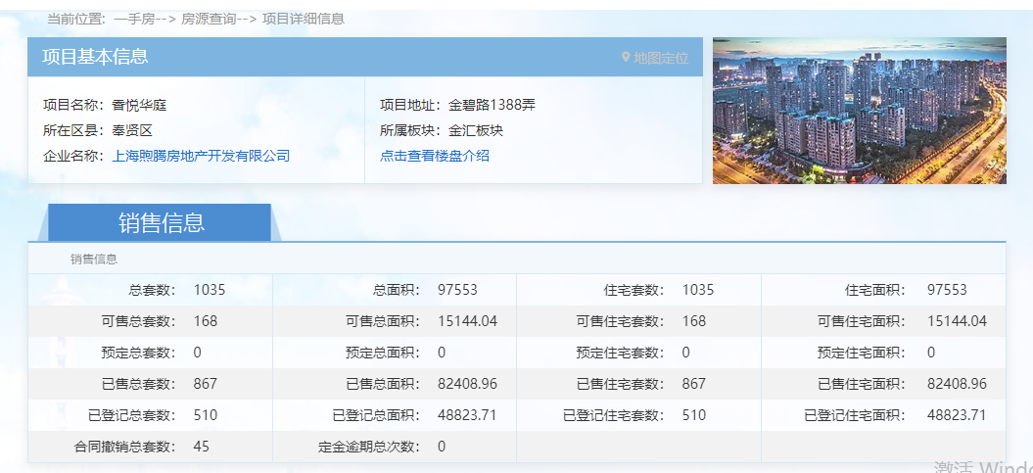Click 定金逾期总次数 value 0
Image resolution: width=1033 pixels, height=473 pixels.
click(x=442, y=447)
